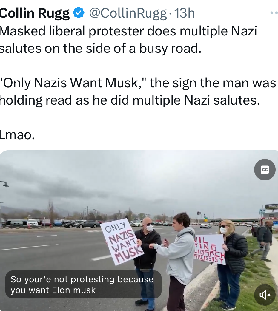Toggle closed captions with the CC button

coord(265,170)
